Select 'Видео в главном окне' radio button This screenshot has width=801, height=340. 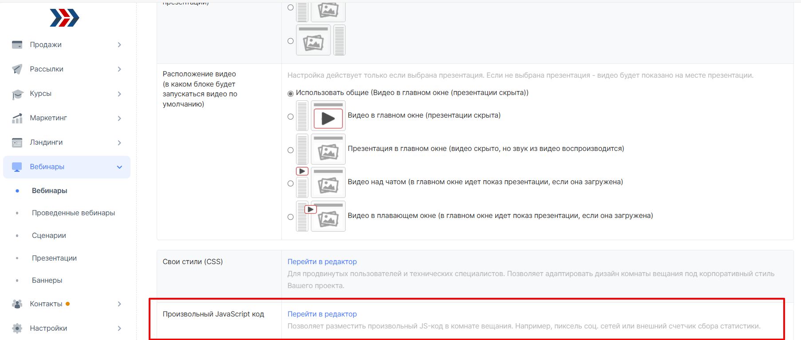(x=291, y=116)
